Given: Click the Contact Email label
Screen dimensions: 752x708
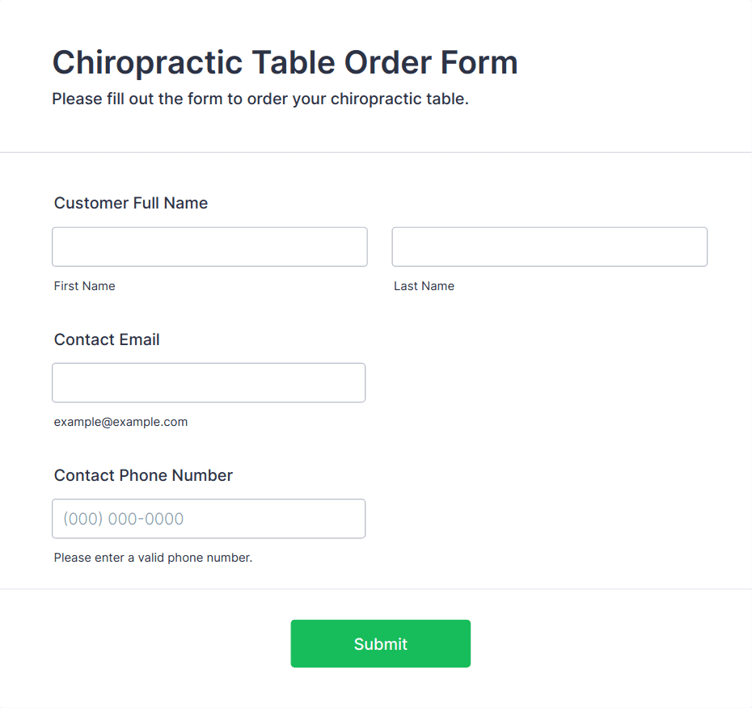Looking at the screenshot, I should click(x=107, y=339).
